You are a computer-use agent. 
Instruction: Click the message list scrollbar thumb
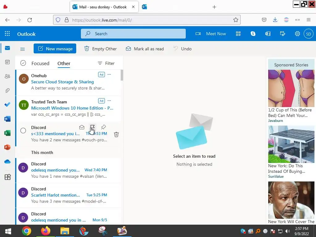tap(122, 75)
